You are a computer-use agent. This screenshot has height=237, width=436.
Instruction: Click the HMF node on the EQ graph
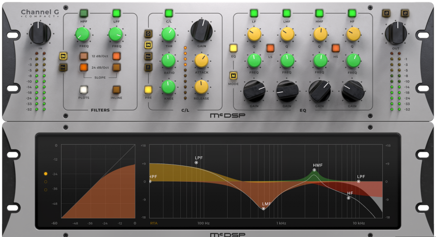pos(314,170)
